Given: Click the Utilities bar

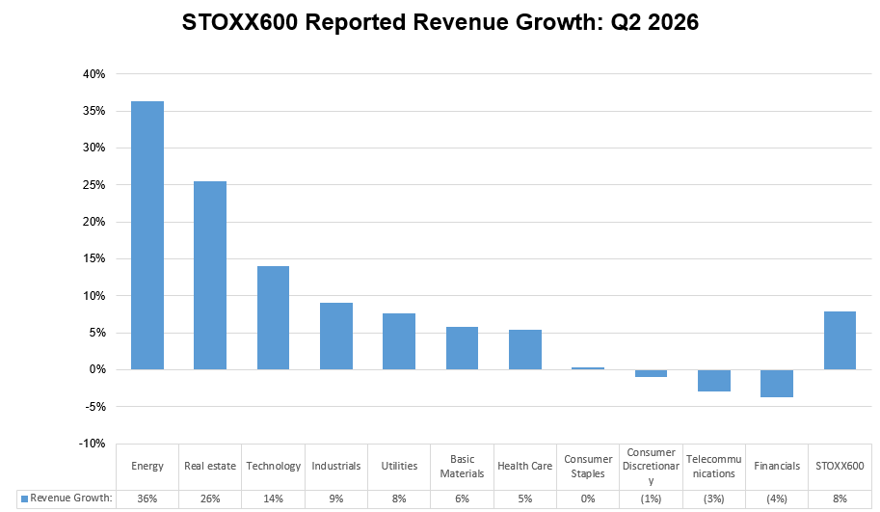Looking at the screenshot, I should pyautogui.click(x=399, y=341).
